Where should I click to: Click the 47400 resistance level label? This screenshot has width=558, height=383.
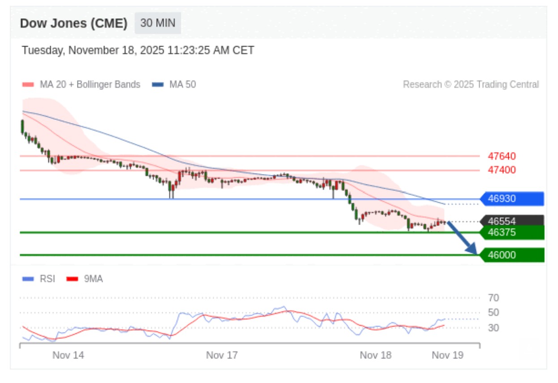click(x=502, y=170)
